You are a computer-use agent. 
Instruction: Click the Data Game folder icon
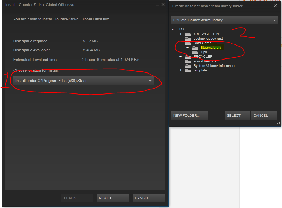click(x=188, y=43)
